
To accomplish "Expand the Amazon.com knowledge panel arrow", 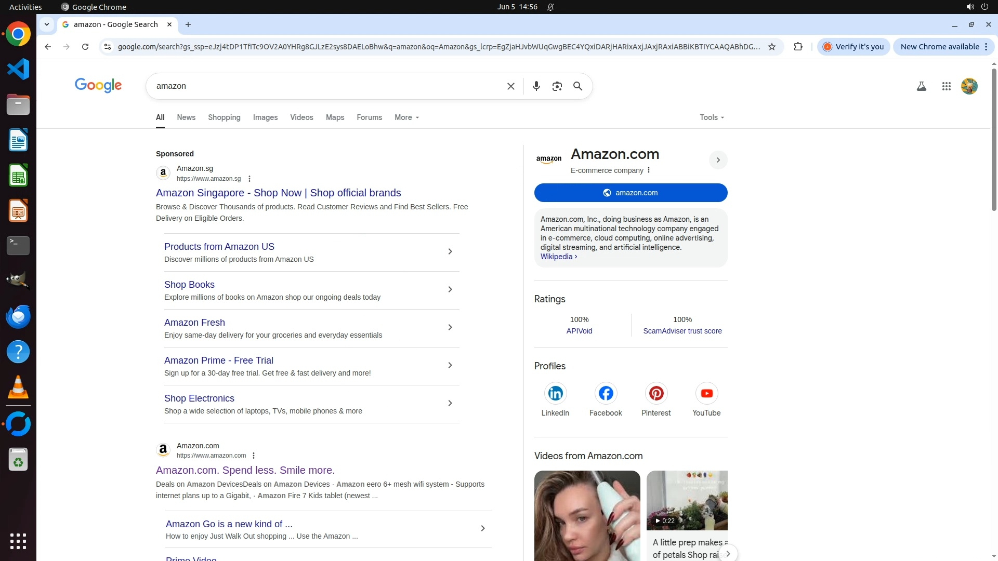I will pyautogui.click(x=718, y=160).
